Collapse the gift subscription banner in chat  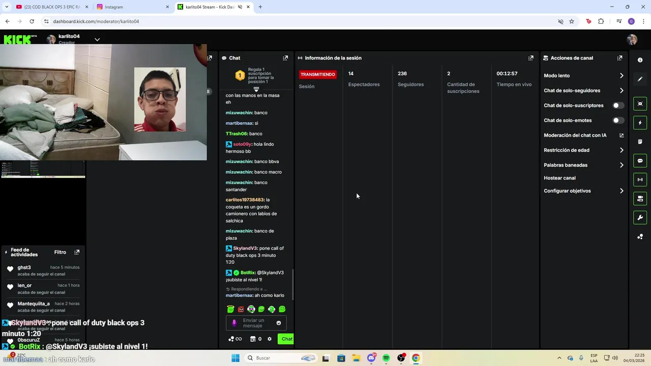pos(256,89)
